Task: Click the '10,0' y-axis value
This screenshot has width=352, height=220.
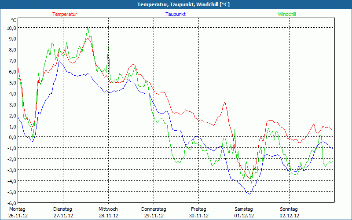Action: pyautogui.click(x=11, y=28)
